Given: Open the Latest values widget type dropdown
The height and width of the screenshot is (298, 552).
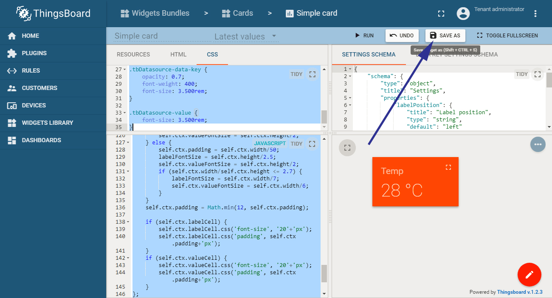Looking at the screenshot, I should tap(246, 37).
